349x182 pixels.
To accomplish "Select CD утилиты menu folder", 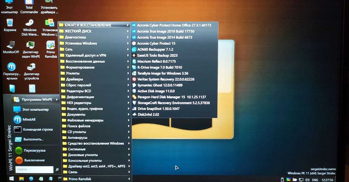I will pyautogui.click(x=96, y=132).
